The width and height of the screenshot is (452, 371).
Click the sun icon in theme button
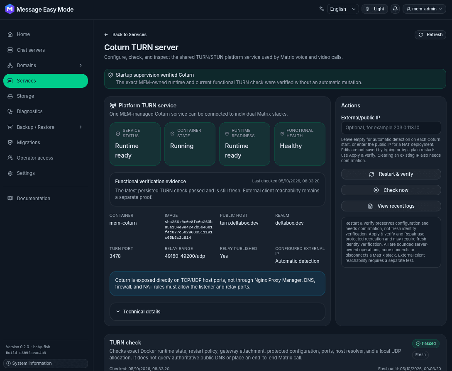point(368,9)
